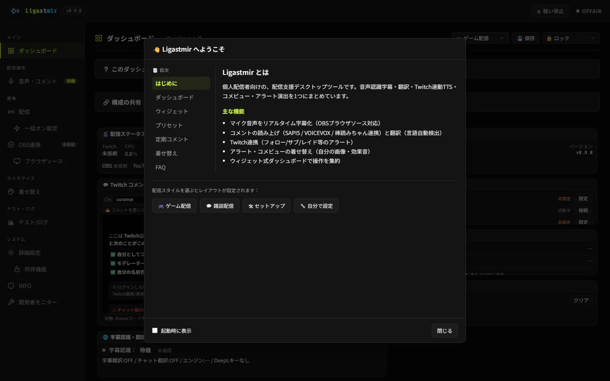610x381 pixels.
Task: Toggle the 自分の名前色 checkbox in Twitch panel
Action: point(113,272)
